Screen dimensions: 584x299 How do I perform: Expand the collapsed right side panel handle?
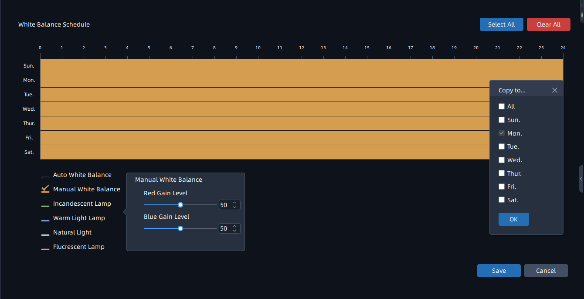[x=581, y=179]
